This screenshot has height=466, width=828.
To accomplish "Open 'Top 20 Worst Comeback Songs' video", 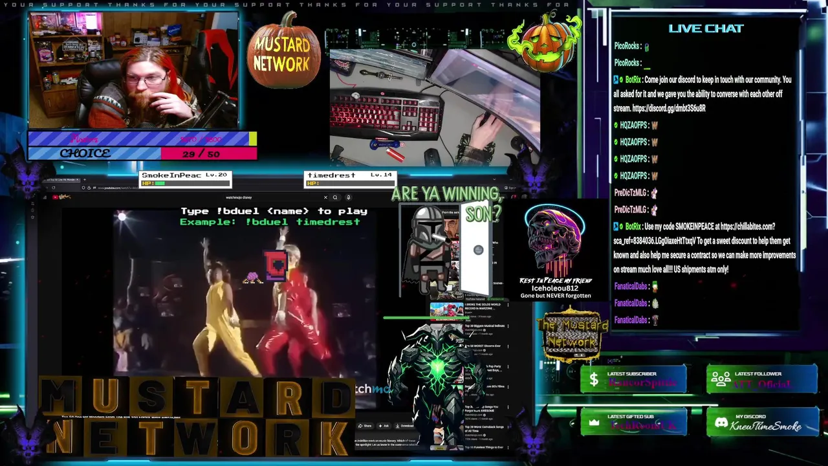I will click(x=484, y=429).
